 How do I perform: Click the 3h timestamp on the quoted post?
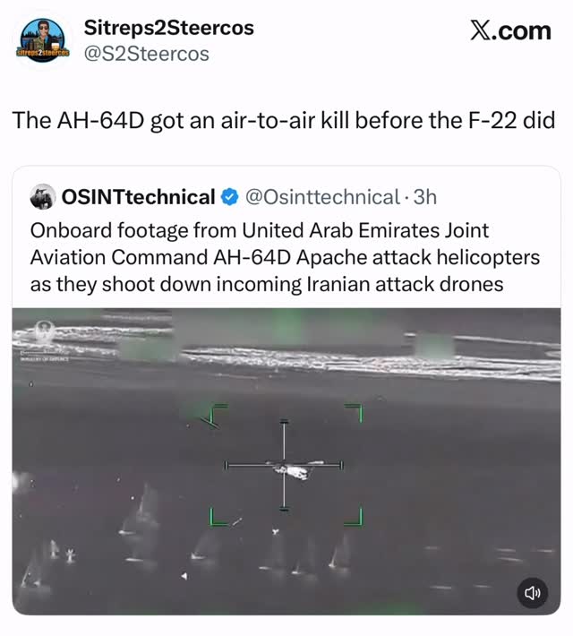[425, 197]
